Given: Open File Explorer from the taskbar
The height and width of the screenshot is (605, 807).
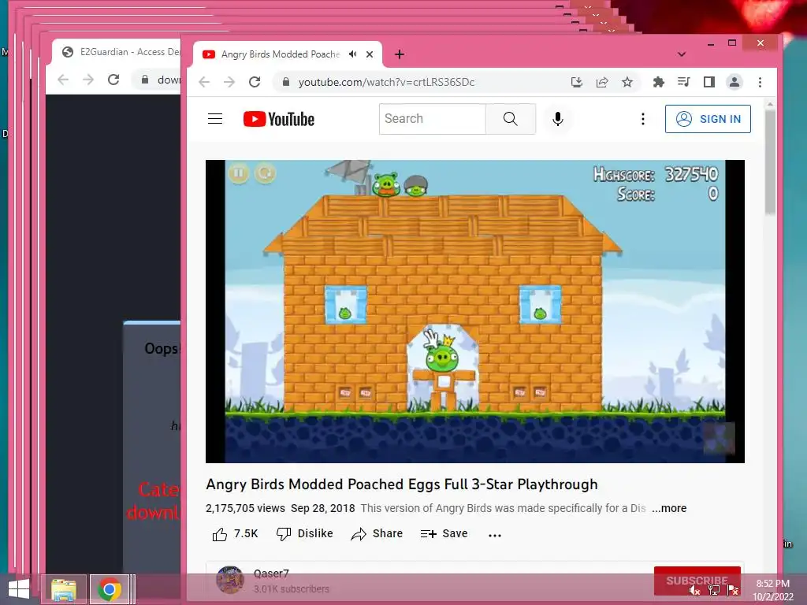Looking at the screenshot, I should pos(63,589).
